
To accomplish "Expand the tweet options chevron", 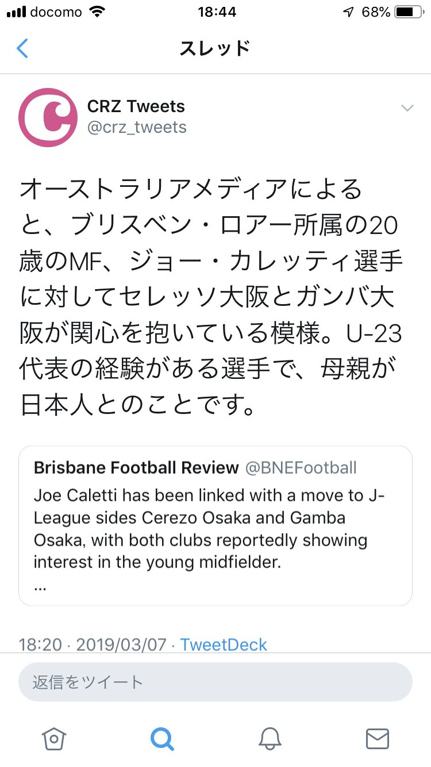I will click(407, 108).
